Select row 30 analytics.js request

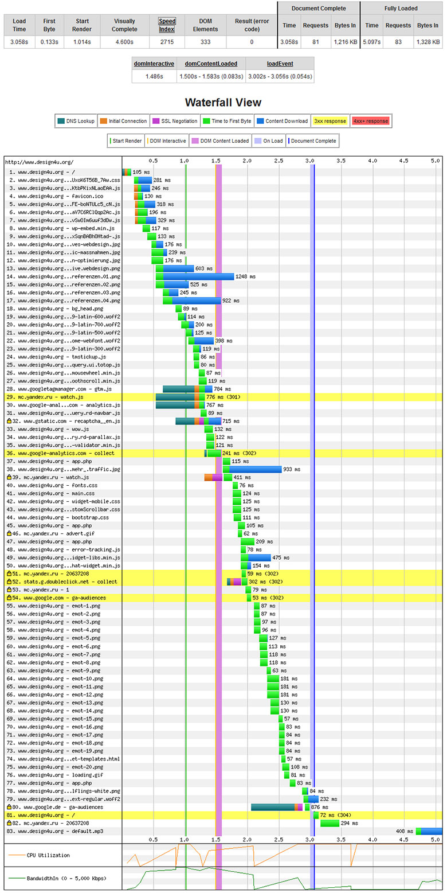pos(62,405)
